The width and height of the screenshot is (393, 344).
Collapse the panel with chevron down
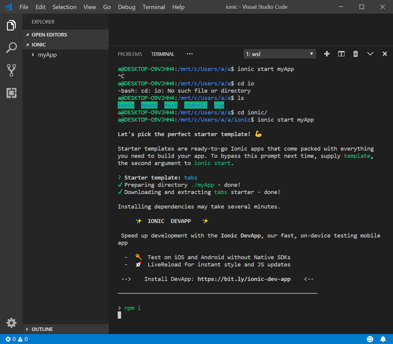(x=370, y=54)
